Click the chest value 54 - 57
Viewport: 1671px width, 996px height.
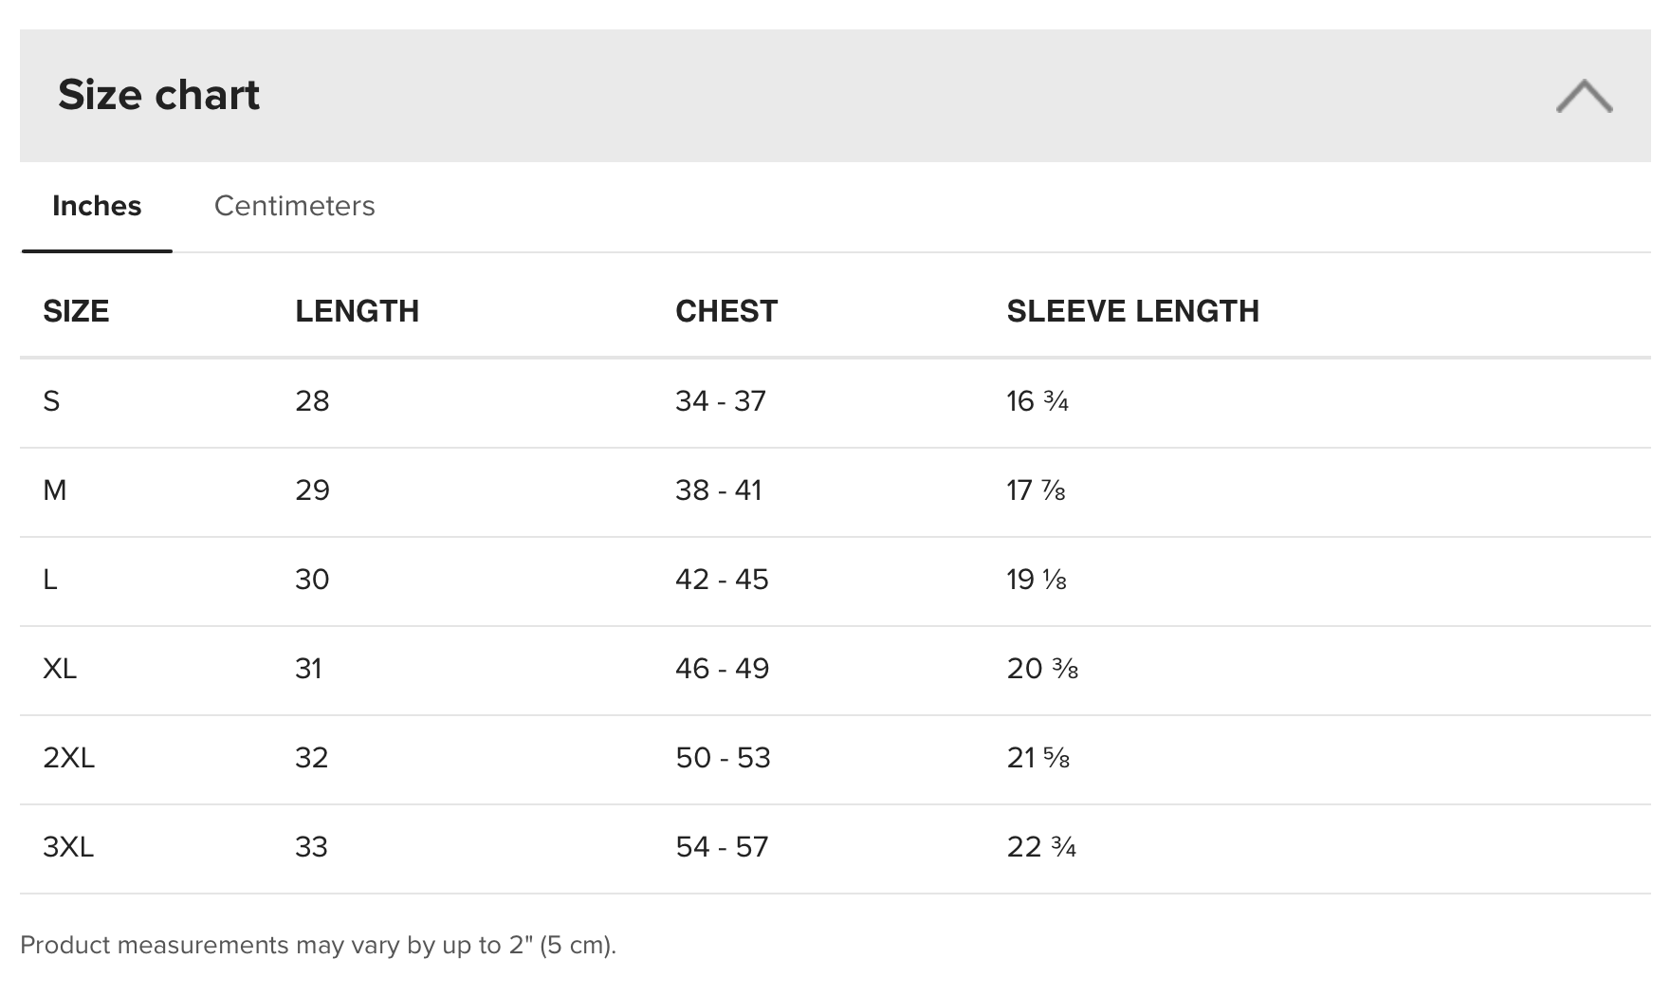tap(722, 847)
